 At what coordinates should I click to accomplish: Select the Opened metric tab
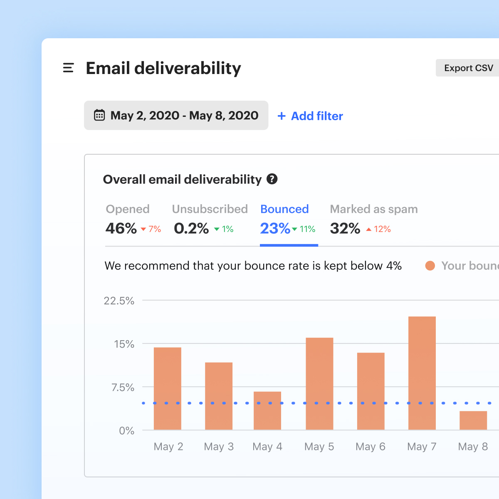pos(133,220)
